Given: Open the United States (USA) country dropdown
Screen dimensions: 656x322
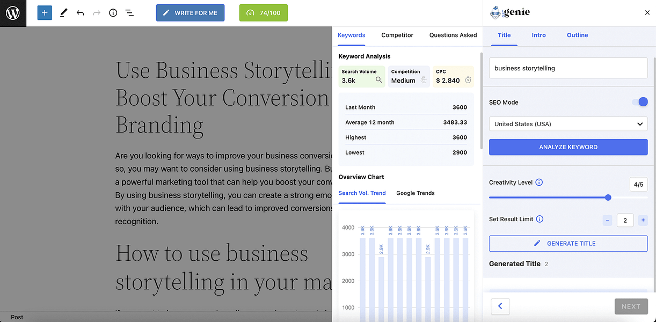Looking at the screenshot, I should [x=568, y=124].
